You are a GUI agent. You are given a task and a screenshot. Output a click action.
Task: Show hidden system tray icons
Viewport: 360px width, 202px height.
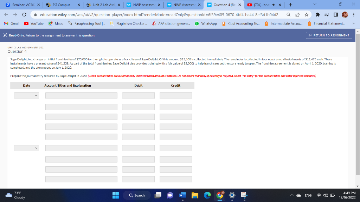pyautogui.click(x=292, y=195)
